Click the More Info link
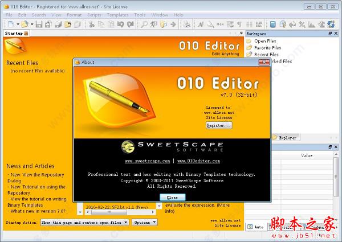Screen dimensions: 342x242 (x=197, y=208)
